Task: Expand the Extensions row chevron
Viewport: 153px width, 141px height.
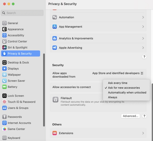Action: point(143,133)
